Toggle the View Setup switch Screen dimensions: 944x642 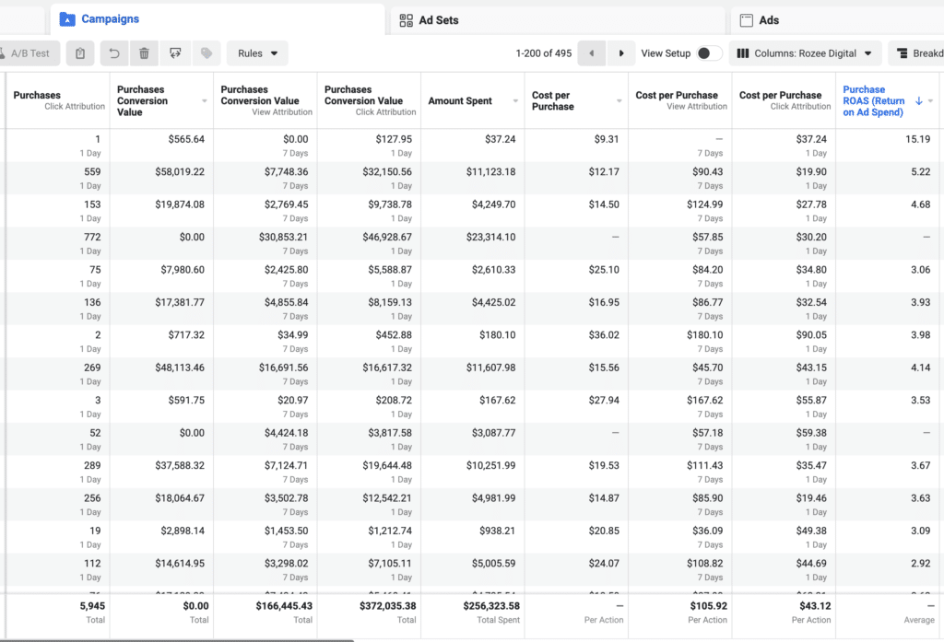(709, 53)
